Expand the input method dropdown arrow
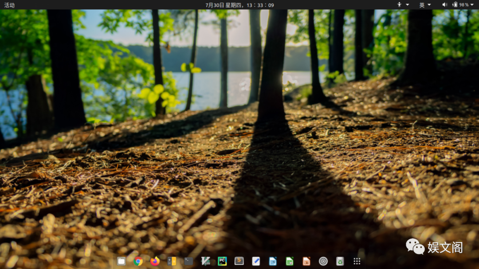479x269 pixels. [429, 5]
